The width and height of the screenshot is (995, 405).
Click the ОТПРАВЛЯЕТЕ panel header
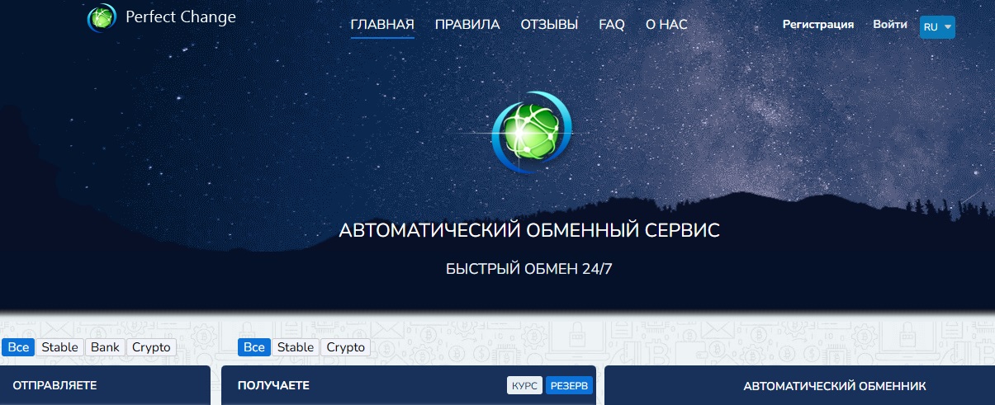(x=105, y=385)
